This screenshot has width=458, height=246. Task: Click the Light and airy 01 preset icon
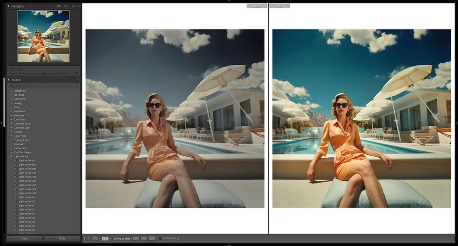[16, 160]
